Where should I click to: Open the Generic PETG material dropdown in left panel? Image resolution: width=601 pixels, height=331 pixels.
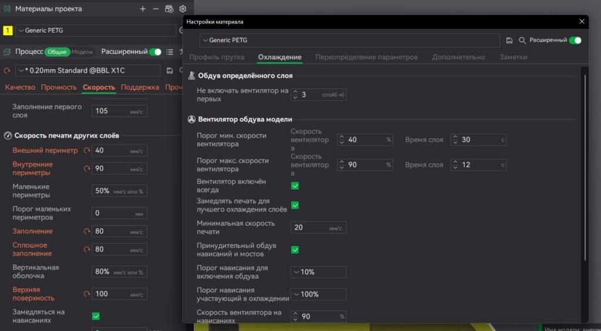[x=96, y=30]
